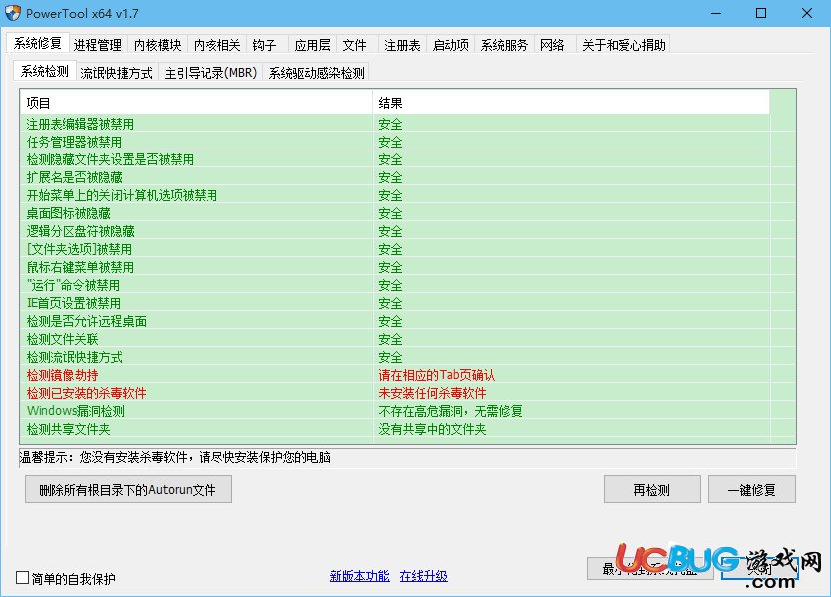Close the PowerTool window
The image size is (831, 597).
(x=807, y=13)
